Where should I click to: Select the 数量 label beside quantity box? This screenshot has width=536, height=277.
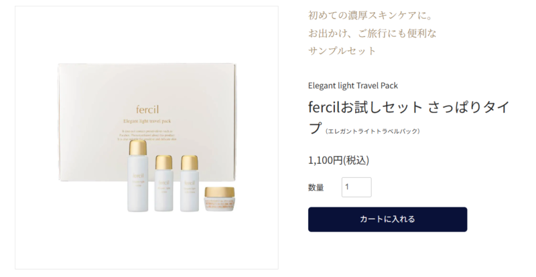[316, 187]
